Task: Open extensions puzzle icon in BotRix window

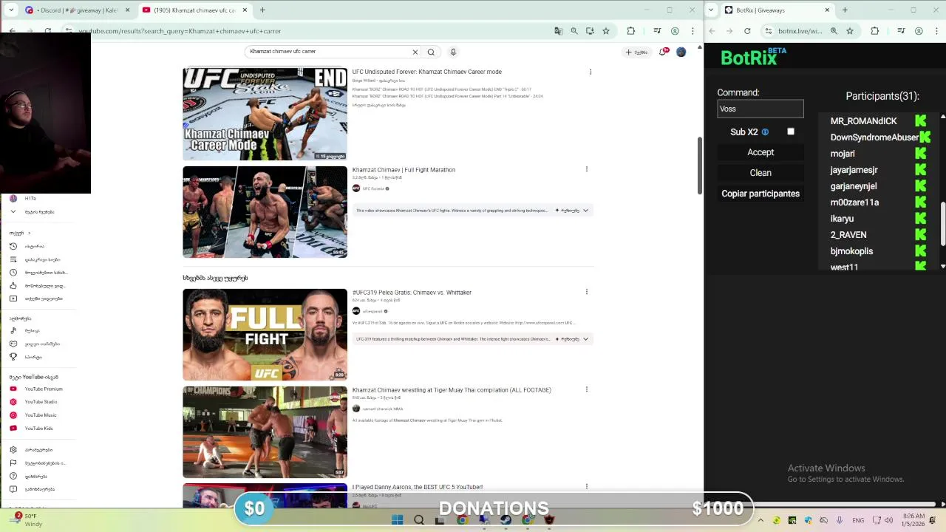Action: pyautogui.click(x=875, y=31)
